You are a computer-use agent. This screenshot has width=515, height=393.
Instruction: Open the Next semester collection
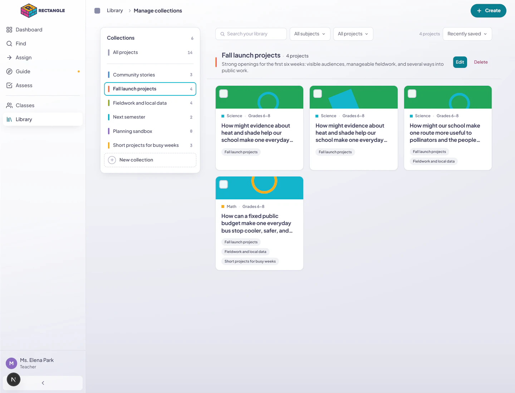(x=150, y=117)
